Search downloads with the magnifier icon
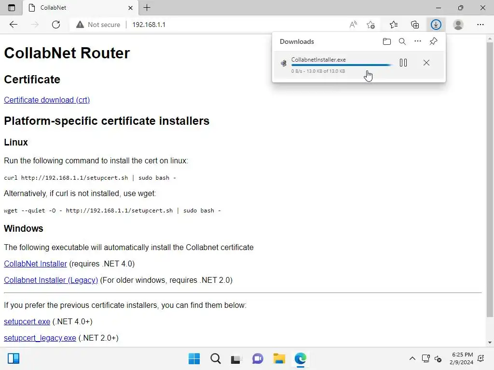 pos(402,41)
